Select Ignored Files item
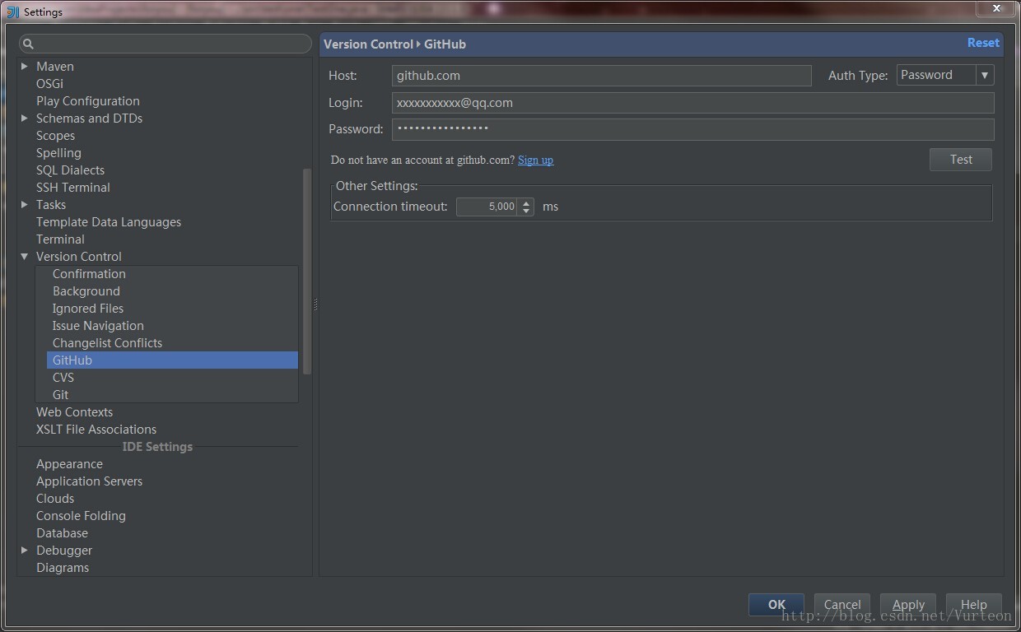This screenshot has width=1021, height=632. pos(88,308)
